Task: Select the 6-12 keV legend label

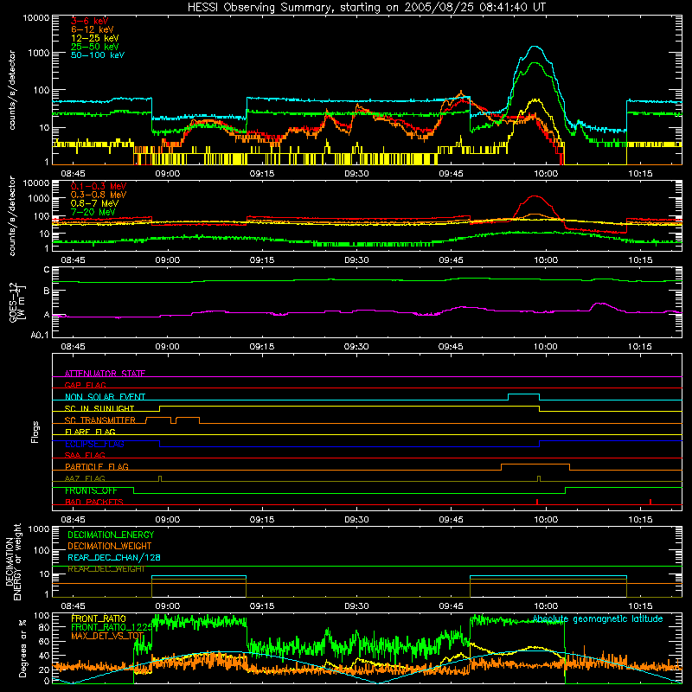Action: tap(93, 29)
